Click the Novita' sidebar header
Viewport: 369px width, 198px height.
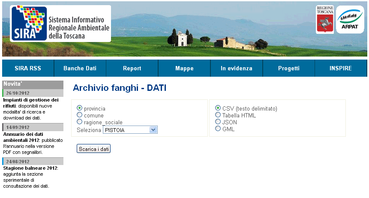tap(33, 84)
